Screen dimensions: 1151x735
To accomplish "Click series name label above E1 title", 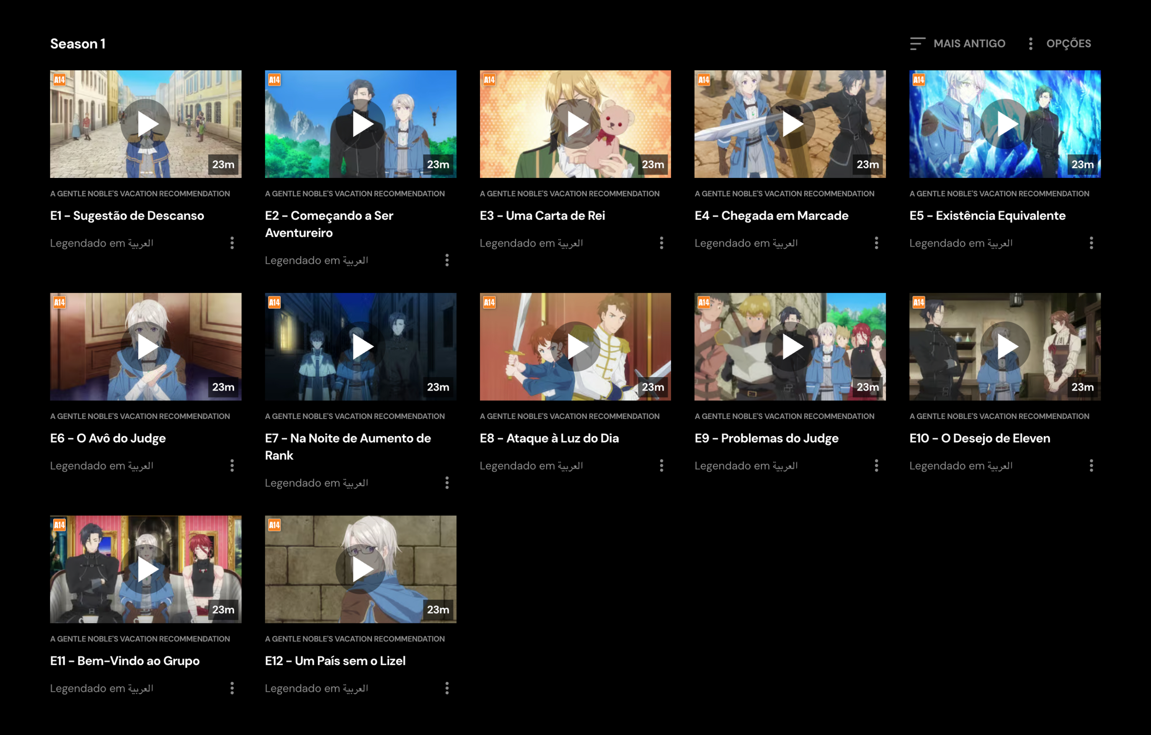I will point(140,194).
